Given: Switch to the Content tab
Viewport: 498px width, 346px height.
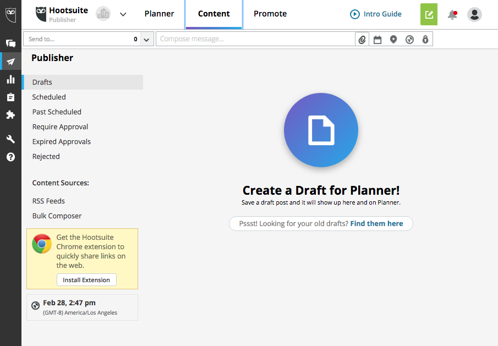Looking at the screenshot, I should click(x=214, y=14).
